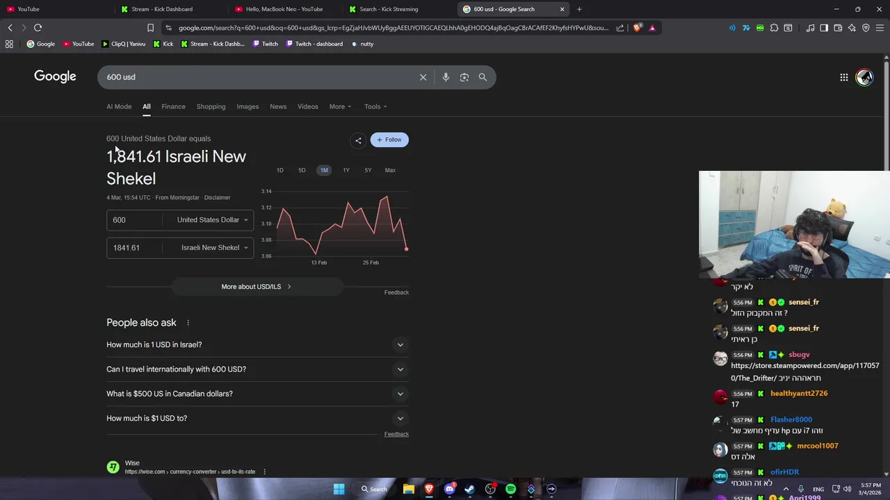Image resolution: width=890 pixels, height=500 pixels.
Task: Go back to previous page
Action: pos(10,28)
